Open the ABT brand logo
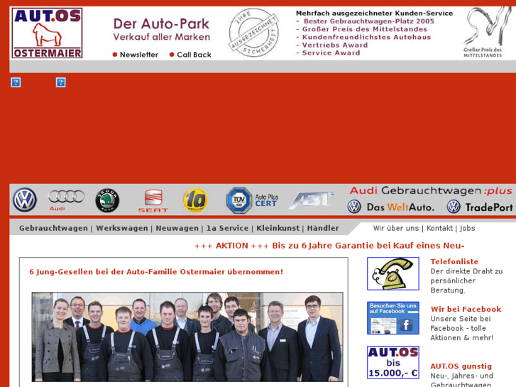516x387 pixels. point(311,200)
